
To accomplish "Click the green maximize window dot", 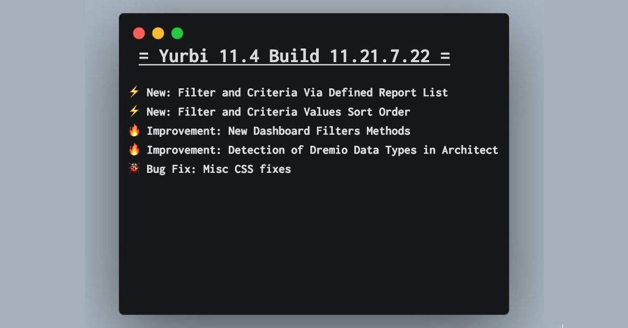I will coord(177,33).
